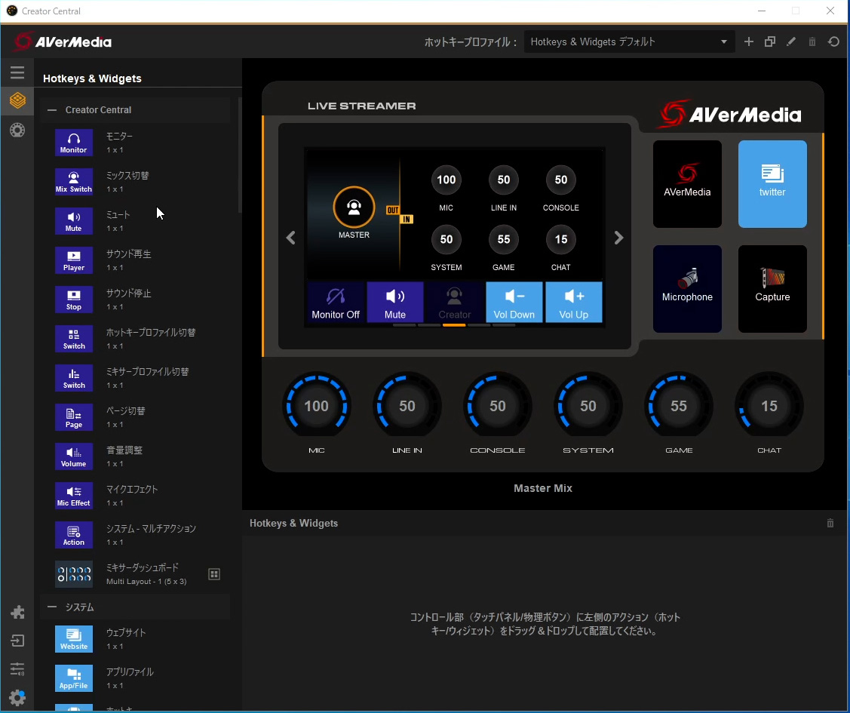
Task: Select the Stop (サウンド停止) widget icon
Action: point(74,300)
